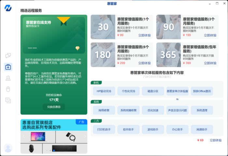Click the 惠管家在线支持 card title

point(38,22)
